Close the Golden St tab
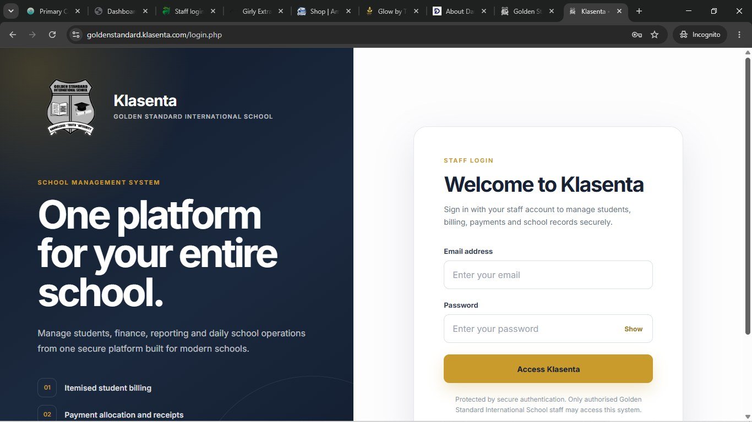This screenshot has width=752, height=422. [552, 11]
